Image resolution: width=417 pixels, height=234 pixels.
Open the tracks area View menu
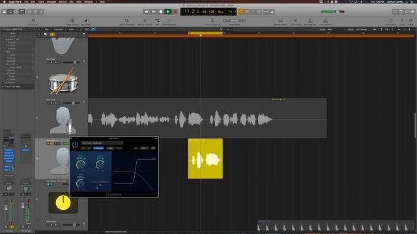[72, 29]
